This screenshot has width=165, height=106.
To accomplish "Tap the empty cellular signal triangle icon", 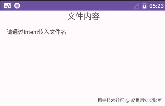I will click(136, 6).
